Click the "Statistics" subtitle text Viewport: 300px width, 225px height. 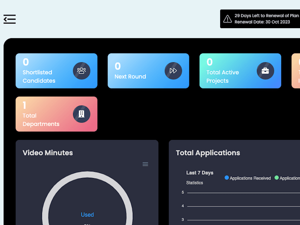(195, 183)
